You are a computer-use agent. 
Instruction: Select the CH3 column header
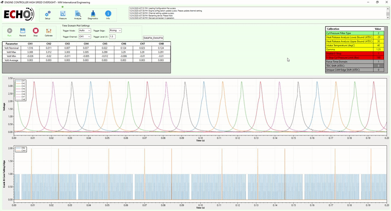point(67,44)
